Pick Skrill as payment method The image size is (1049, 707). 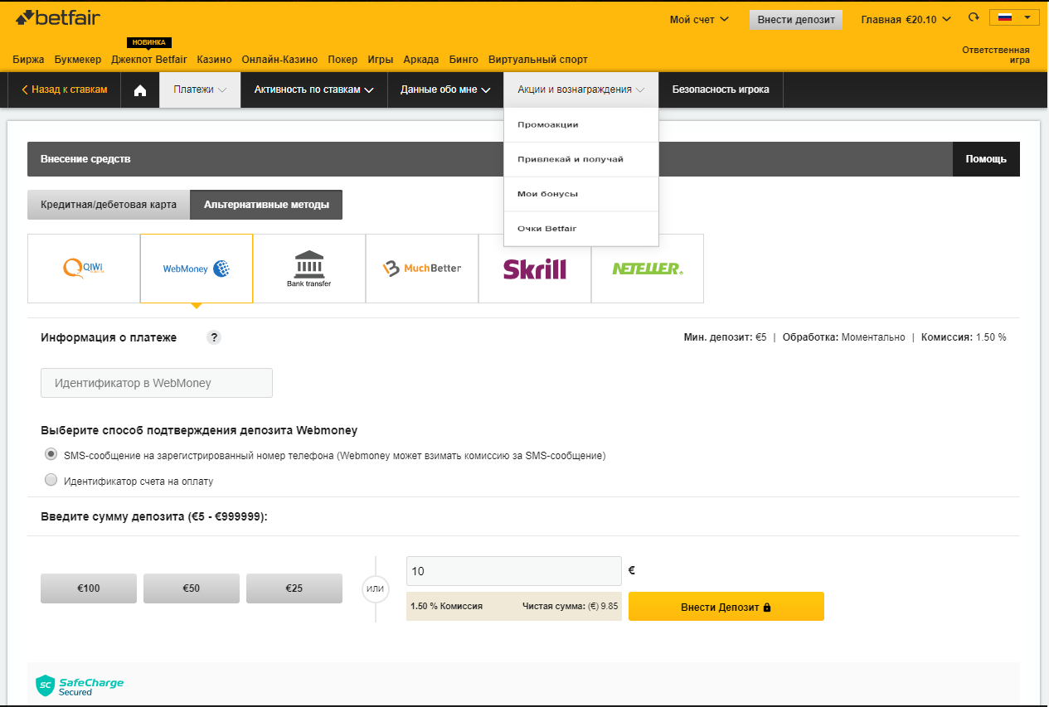pos(534,269)
